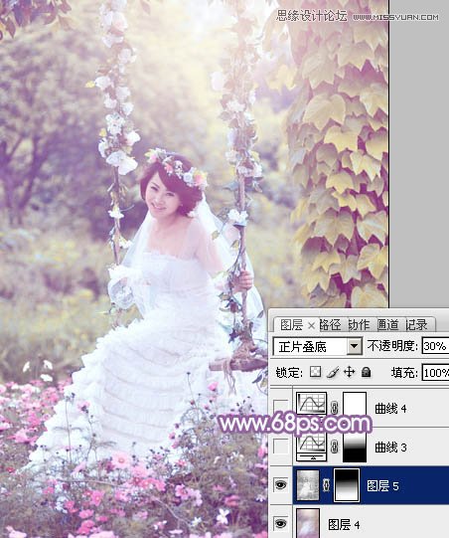449x538 pixels.
Task: Switch to the 路径 tab
Action: tap(330, 325)
